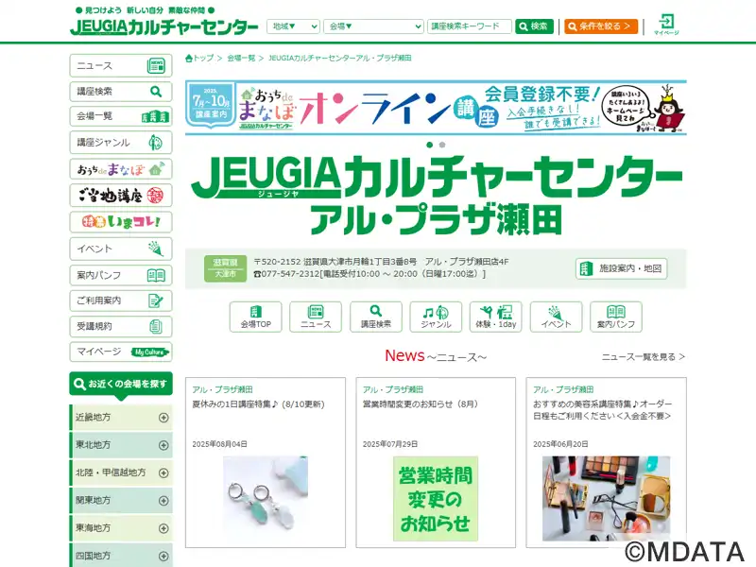Expand the 北陸・甲信越地方 region
756x567 pixels.
tap(121, 473)
